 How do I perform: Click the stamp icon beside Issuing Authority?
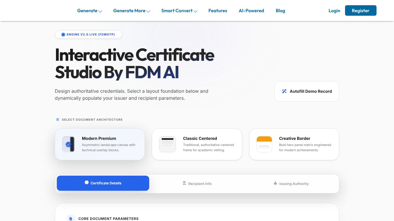coord(275,183)
